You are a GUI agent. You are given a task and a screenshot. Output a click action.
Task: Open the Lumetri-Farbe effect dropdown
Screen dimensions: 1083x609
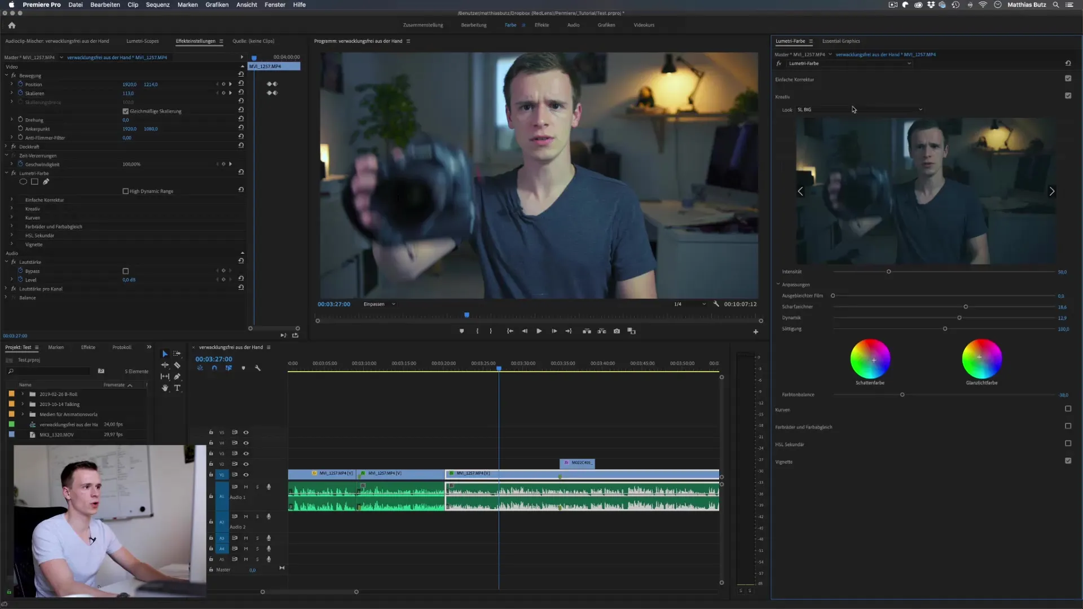click(x=849, y=63)
